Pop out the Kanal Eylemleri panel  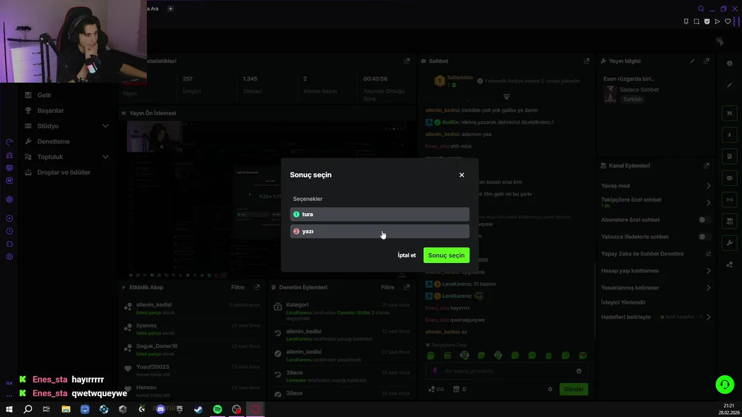tap(706, 166)
